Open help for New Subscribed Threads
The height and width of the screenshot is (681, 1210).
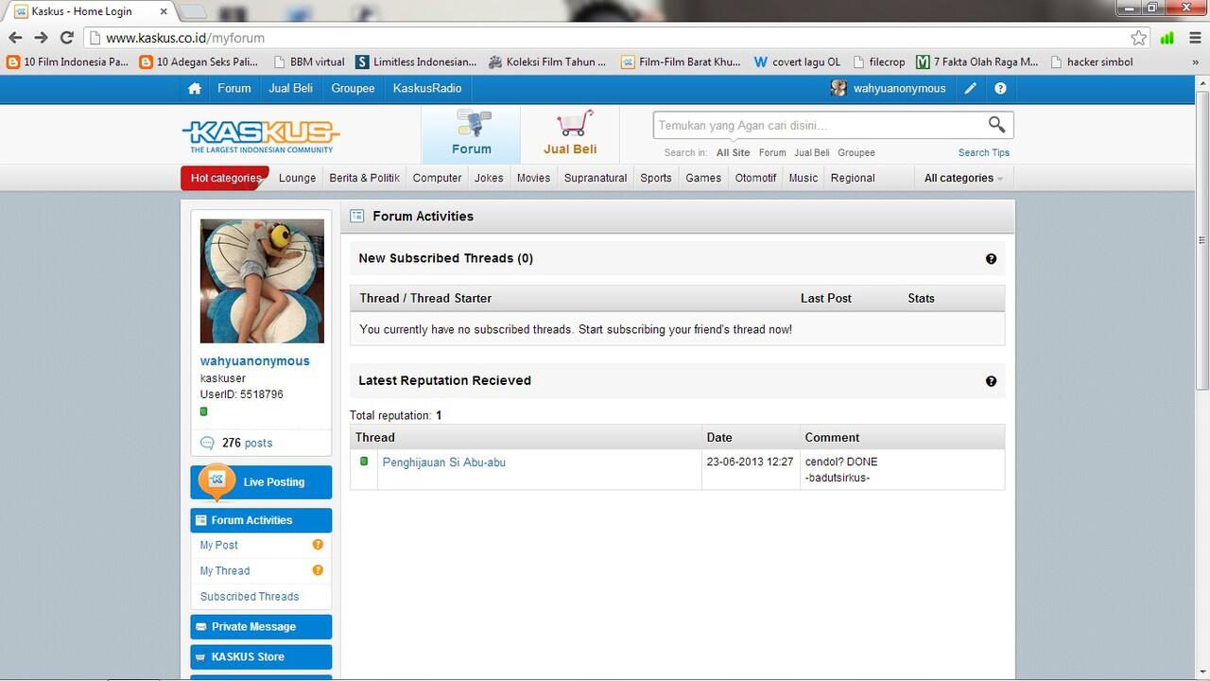[991, 258]
